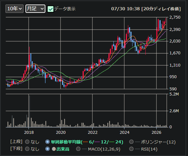Click the MACD line legend icon
188x156 pixels.
[x=84, y=149]
